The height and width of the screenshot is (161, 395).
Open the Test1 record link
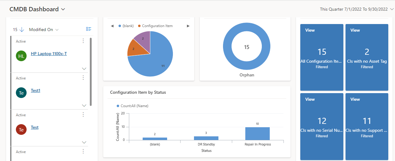click(x=35, y=90)
